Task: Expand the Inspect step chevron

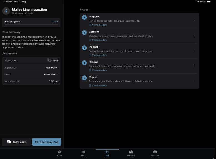Action: (x=194, y=51)
